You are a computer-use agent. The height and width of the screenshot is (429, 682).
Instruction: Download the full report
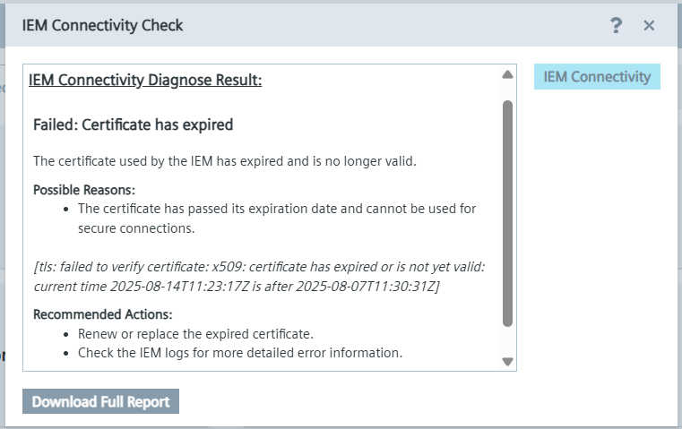point(100,402)
